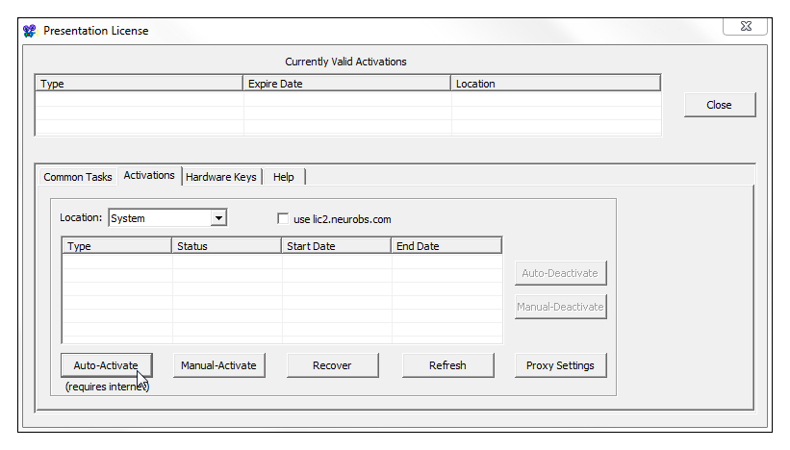Click the Type header in Valid Activations table

pos(139,84)
